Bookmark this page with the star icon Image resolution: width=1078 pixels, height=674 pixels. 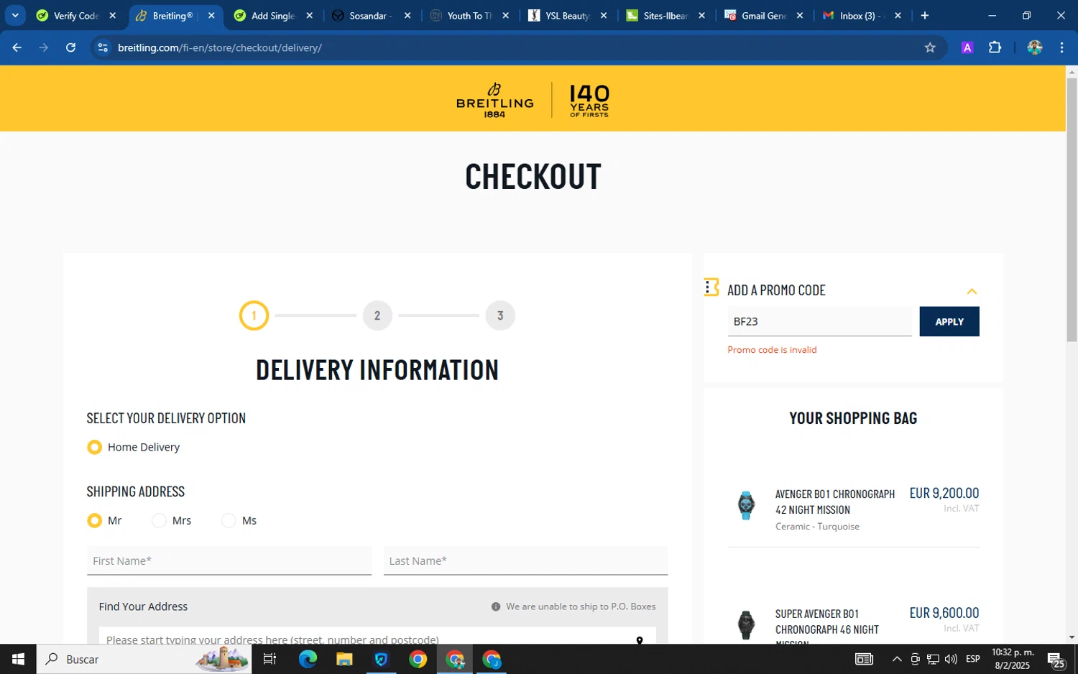click(x=930, y=47)
